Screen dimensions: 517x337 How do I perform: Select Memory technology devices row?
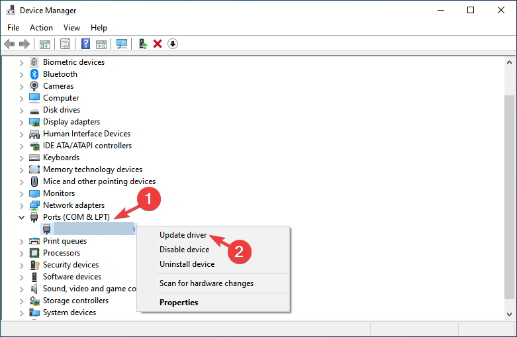(93, 169)
